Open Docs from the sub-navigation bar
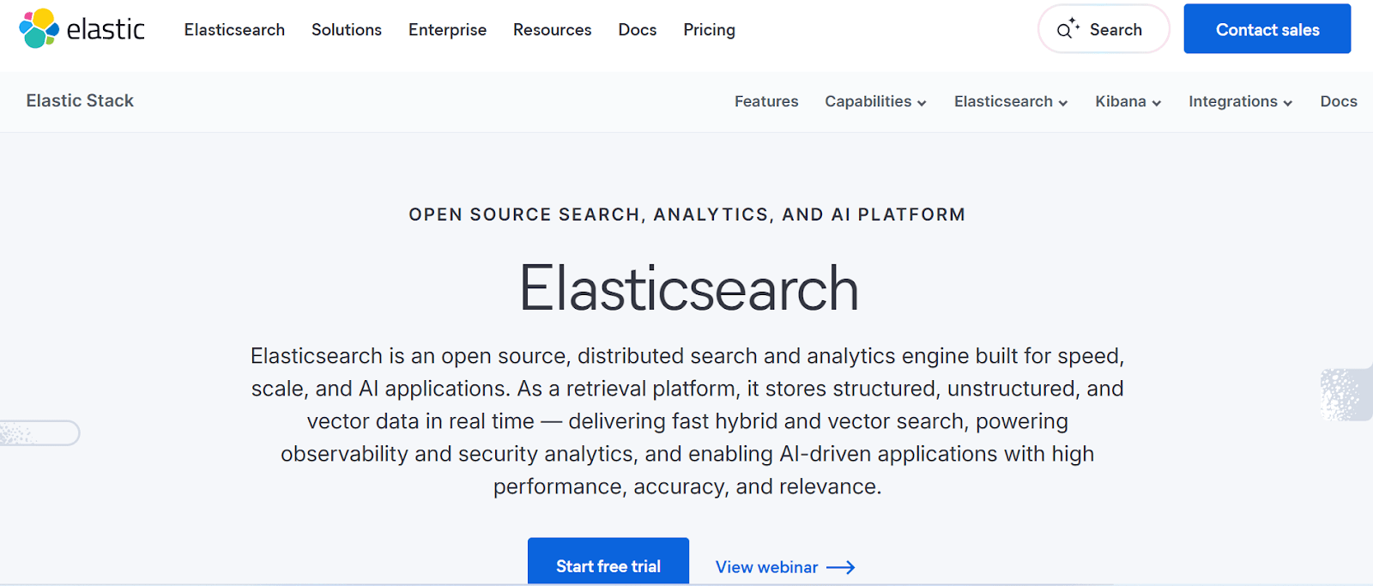This screenshot has height=586, width=1373. (1339, 101)
